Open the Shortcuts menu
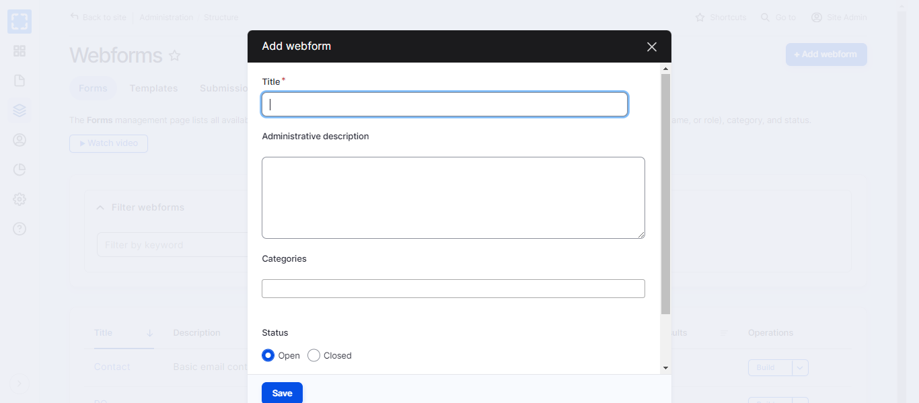Viewport: 919px width, 403px height. pos(721,17)
